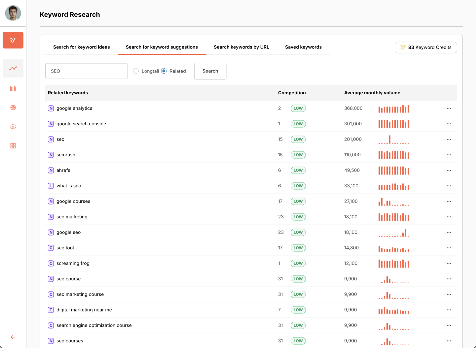This screenshot has height=348, width=476.
Task: Click the Related keywords column header
Action: click(68, 93)
